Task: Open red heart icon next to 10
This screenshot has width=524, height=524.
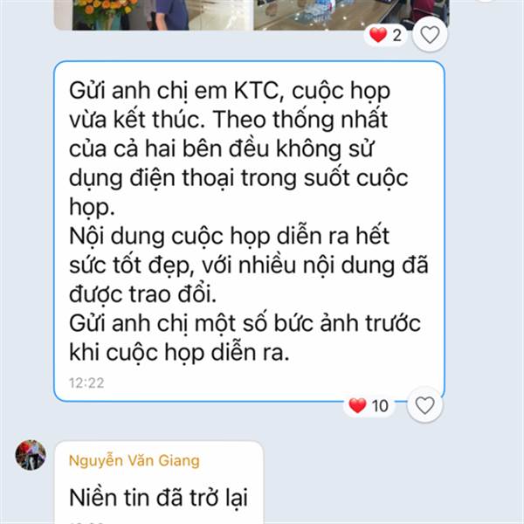Action: pyautogui.click(x=357, y=405)
